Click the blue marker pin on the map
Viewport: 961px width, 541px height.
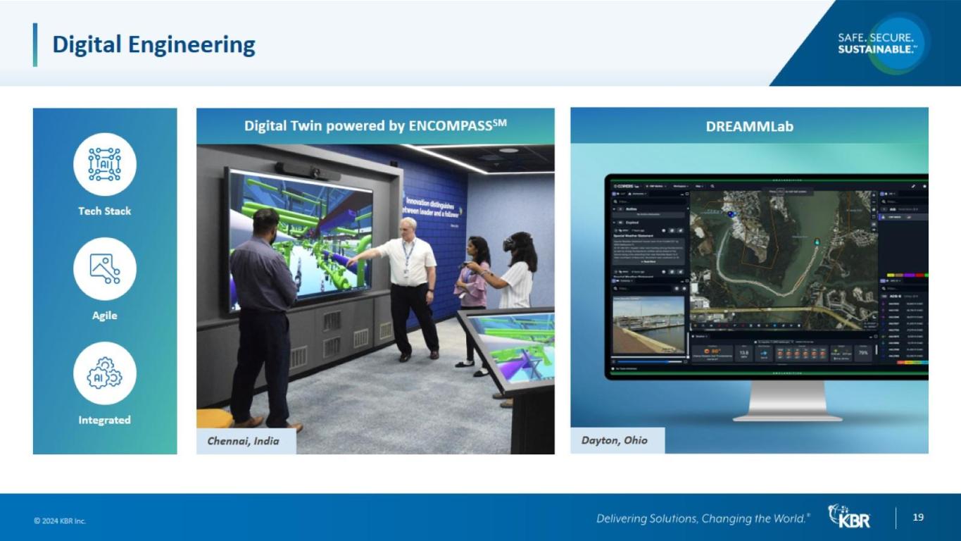pos(730,213)
